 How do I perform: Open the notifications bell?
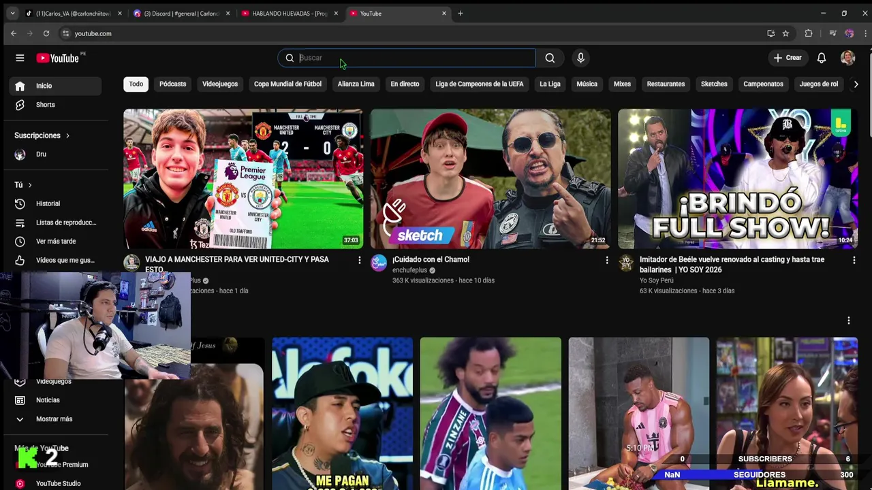click(821, 58)
